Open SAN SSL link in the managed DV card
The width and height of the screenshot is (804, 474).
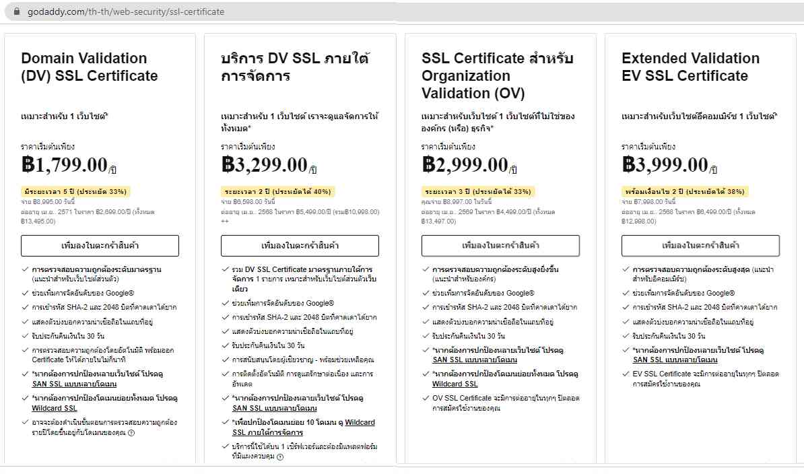[275, 408]
